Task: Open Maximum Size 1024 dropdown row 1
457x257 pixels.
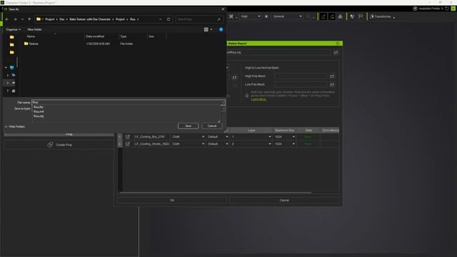Action: (x=284, y=136)
